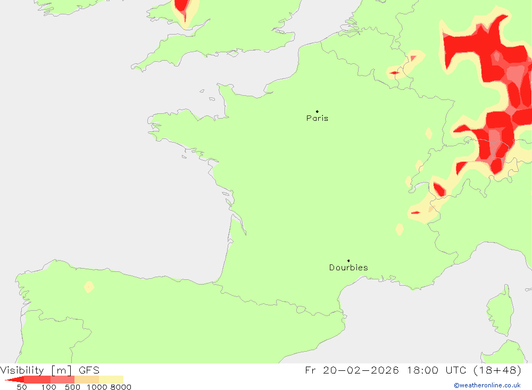This screenshot has height=390, width=532.
Task: Click the forecast date 'Fr 20-02-2026 18:00 UTC (18+48)'
Action: pos(413,370)
